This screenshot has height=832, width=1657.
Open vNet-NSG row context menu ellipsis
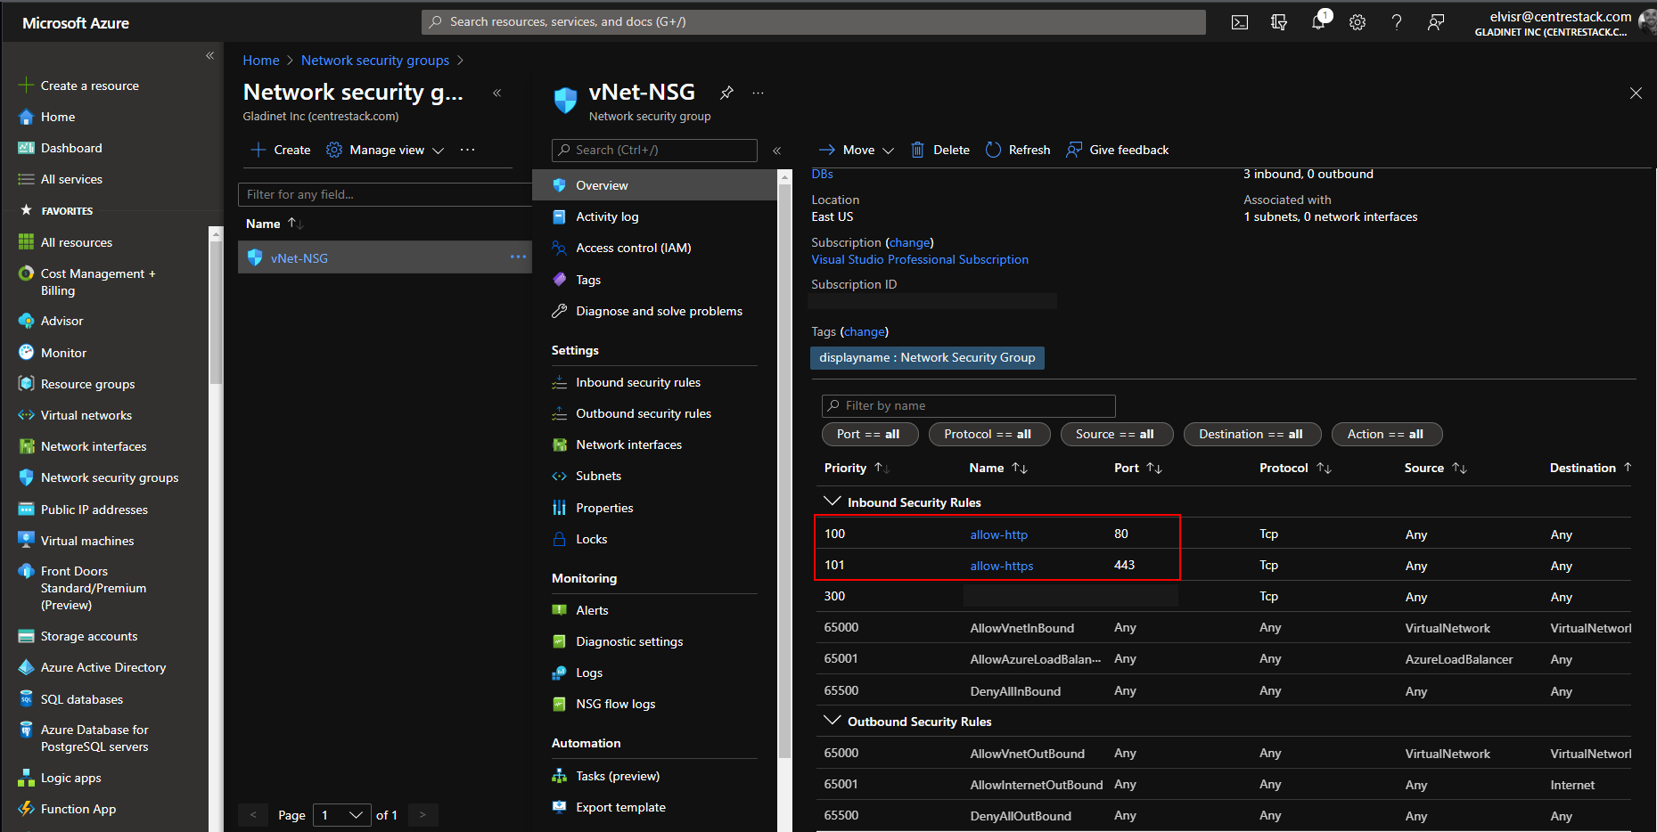518,257
